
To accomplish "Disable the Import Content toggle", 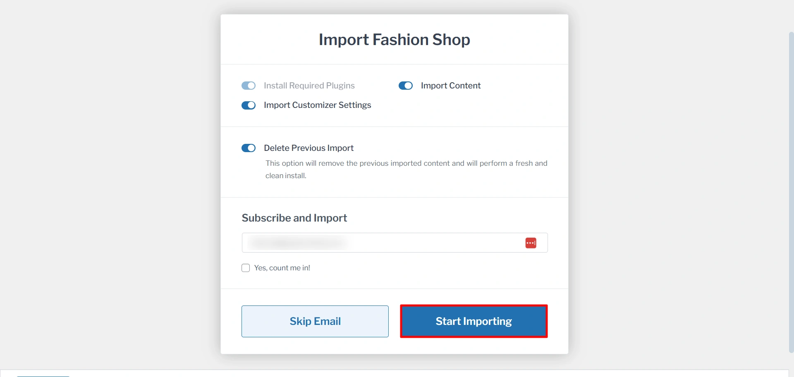I will tap(406, 86).
